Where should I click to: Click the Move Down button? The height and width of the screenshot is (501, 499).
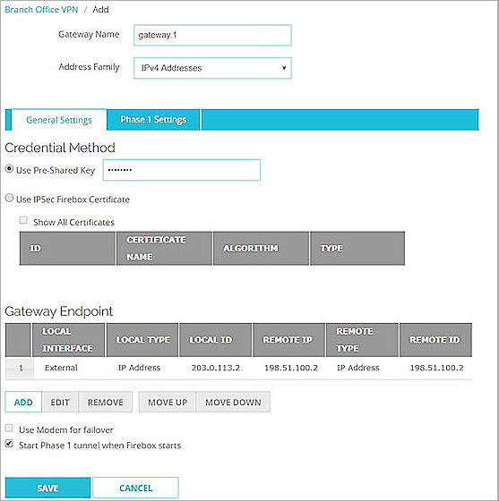click(x=233, y=403)
